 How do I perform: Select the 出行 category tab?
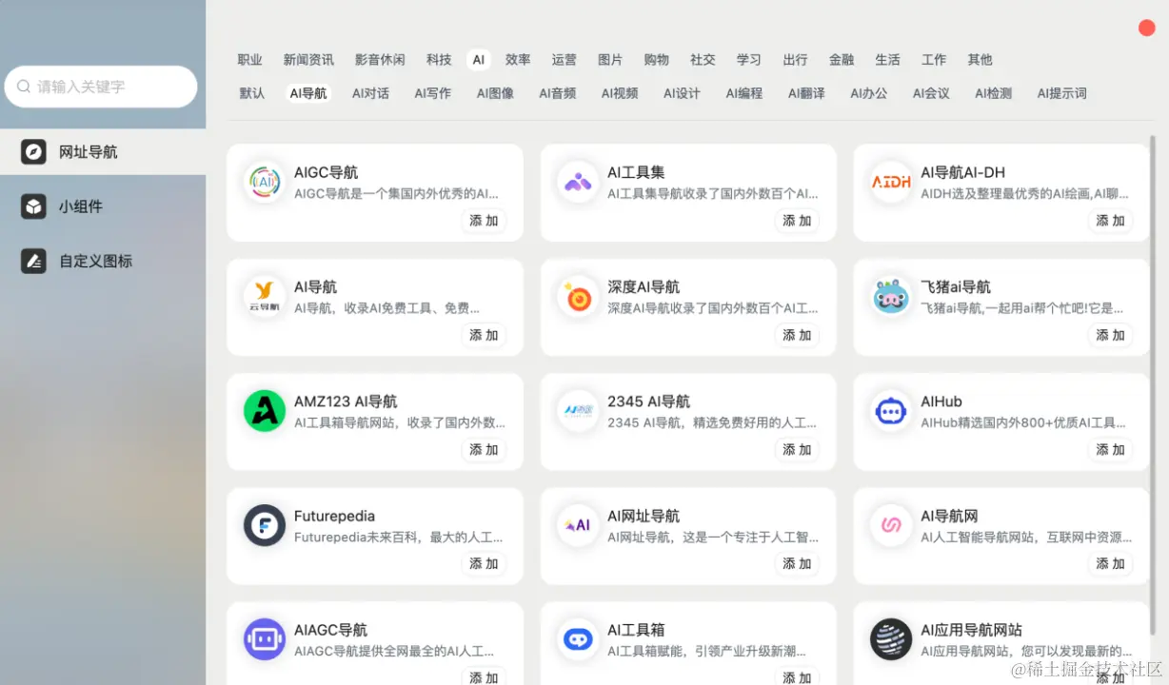(x=795, y=60)
